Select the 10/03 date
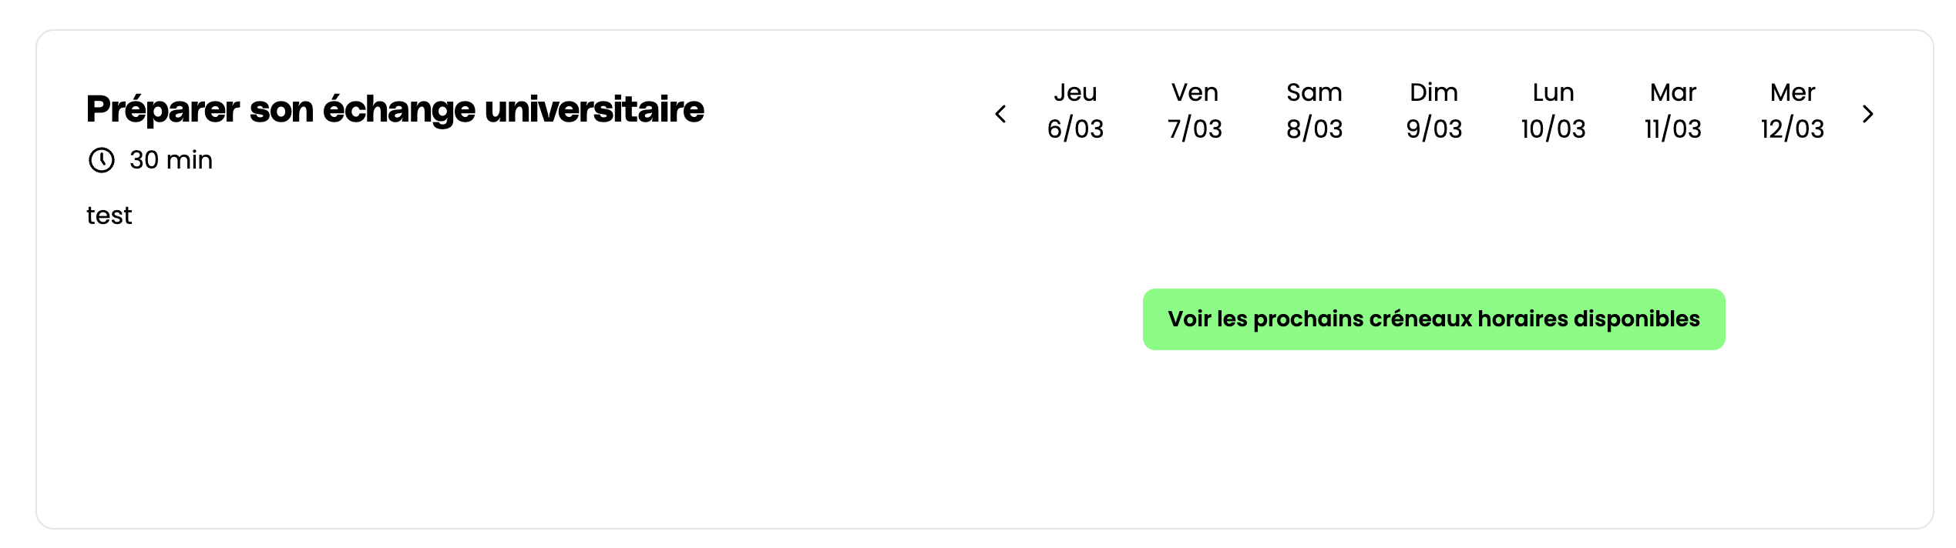This screenshot has height=548, width=1956. tap(1553, 129)
